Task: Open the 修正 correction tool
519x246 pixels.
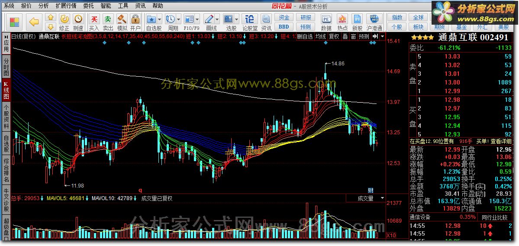Action: pos(64,22)
